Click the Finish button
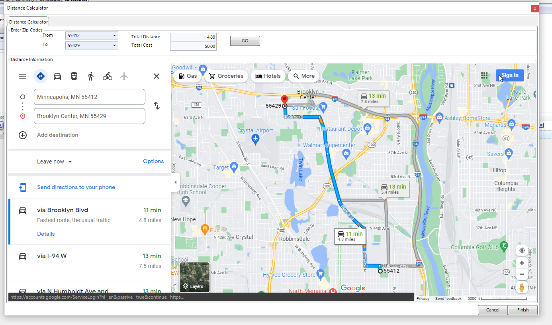The height and width of the screenshot is (325, 552). point(523,310)
